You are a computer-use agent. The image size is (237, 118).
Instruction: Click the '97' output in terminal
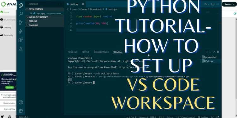pos(69,80)
